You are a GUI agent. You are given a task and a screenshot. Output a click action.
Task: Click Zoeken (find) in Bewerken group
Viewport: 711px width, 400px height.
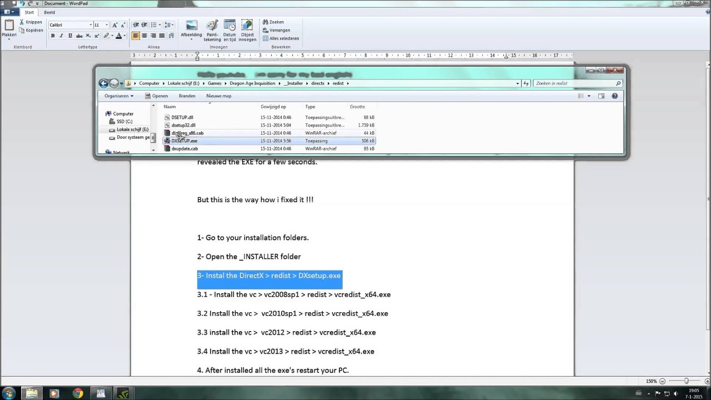coord(273,22)
